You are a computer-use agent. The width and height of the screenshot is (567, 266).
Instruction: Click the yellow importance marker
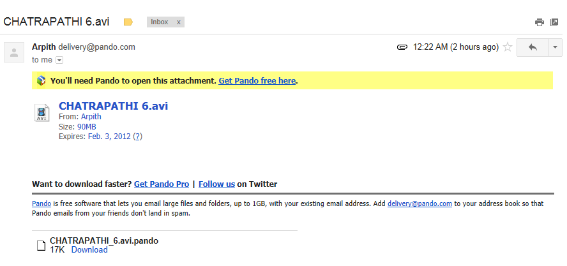(128, 22)
